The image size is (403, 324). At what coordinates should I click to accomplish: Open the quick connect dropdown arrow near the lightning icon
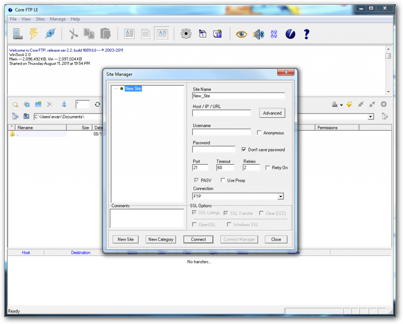(x=342, y=105)
